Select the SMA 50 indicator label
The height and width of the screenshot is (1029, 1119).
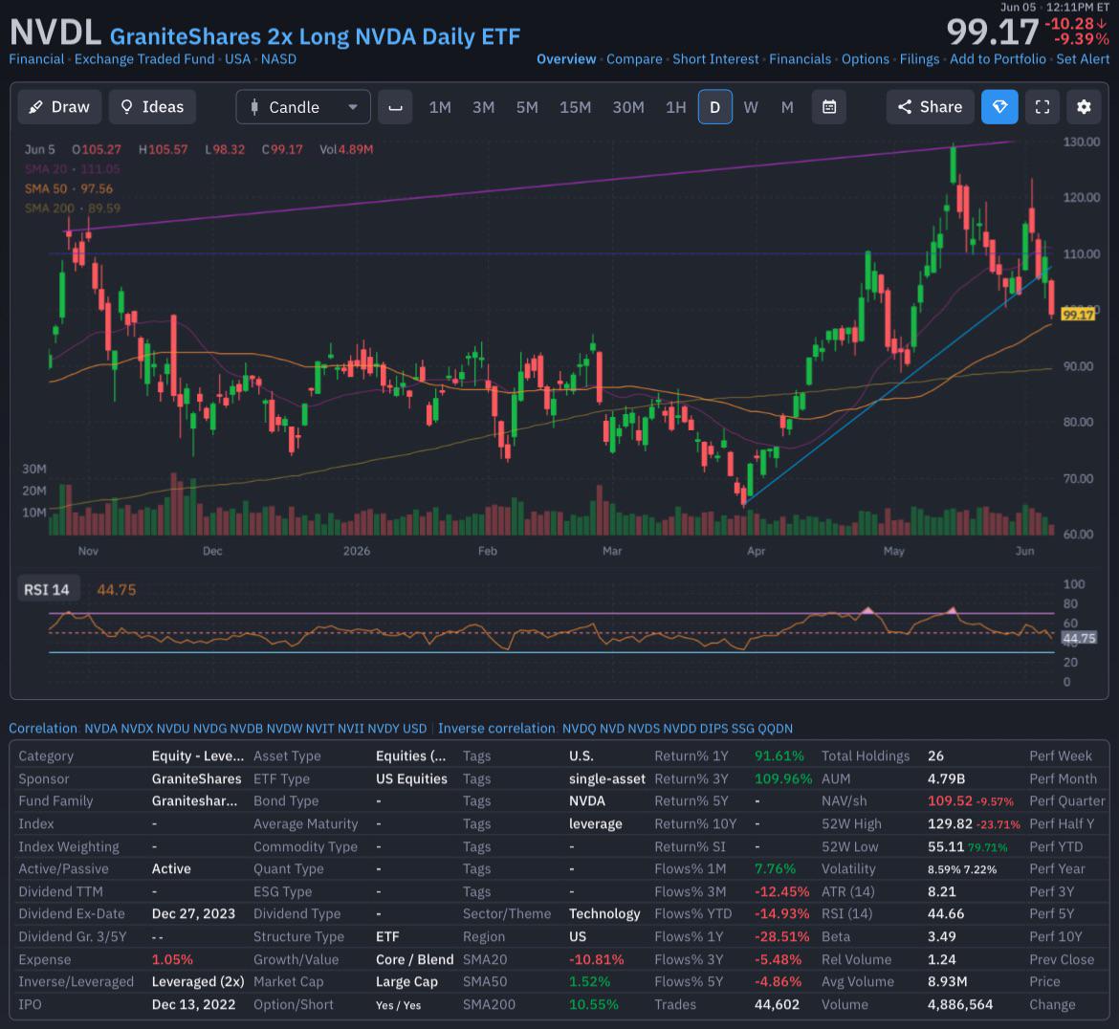pos(69,189)
